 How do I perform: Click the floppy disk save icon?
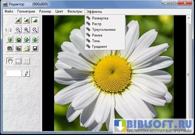click(35, 48)
